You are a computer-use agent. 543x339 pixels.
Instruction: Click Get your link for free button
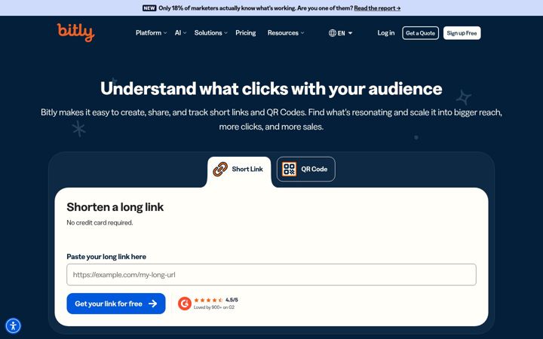tap(116, 304)
